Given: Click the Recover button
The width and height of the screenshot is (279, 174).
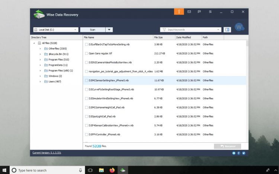Looking at the screenshot, I should click(227, 146).
